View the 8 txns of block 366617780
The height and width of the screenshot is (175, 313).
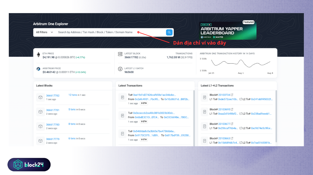[72, 124]
